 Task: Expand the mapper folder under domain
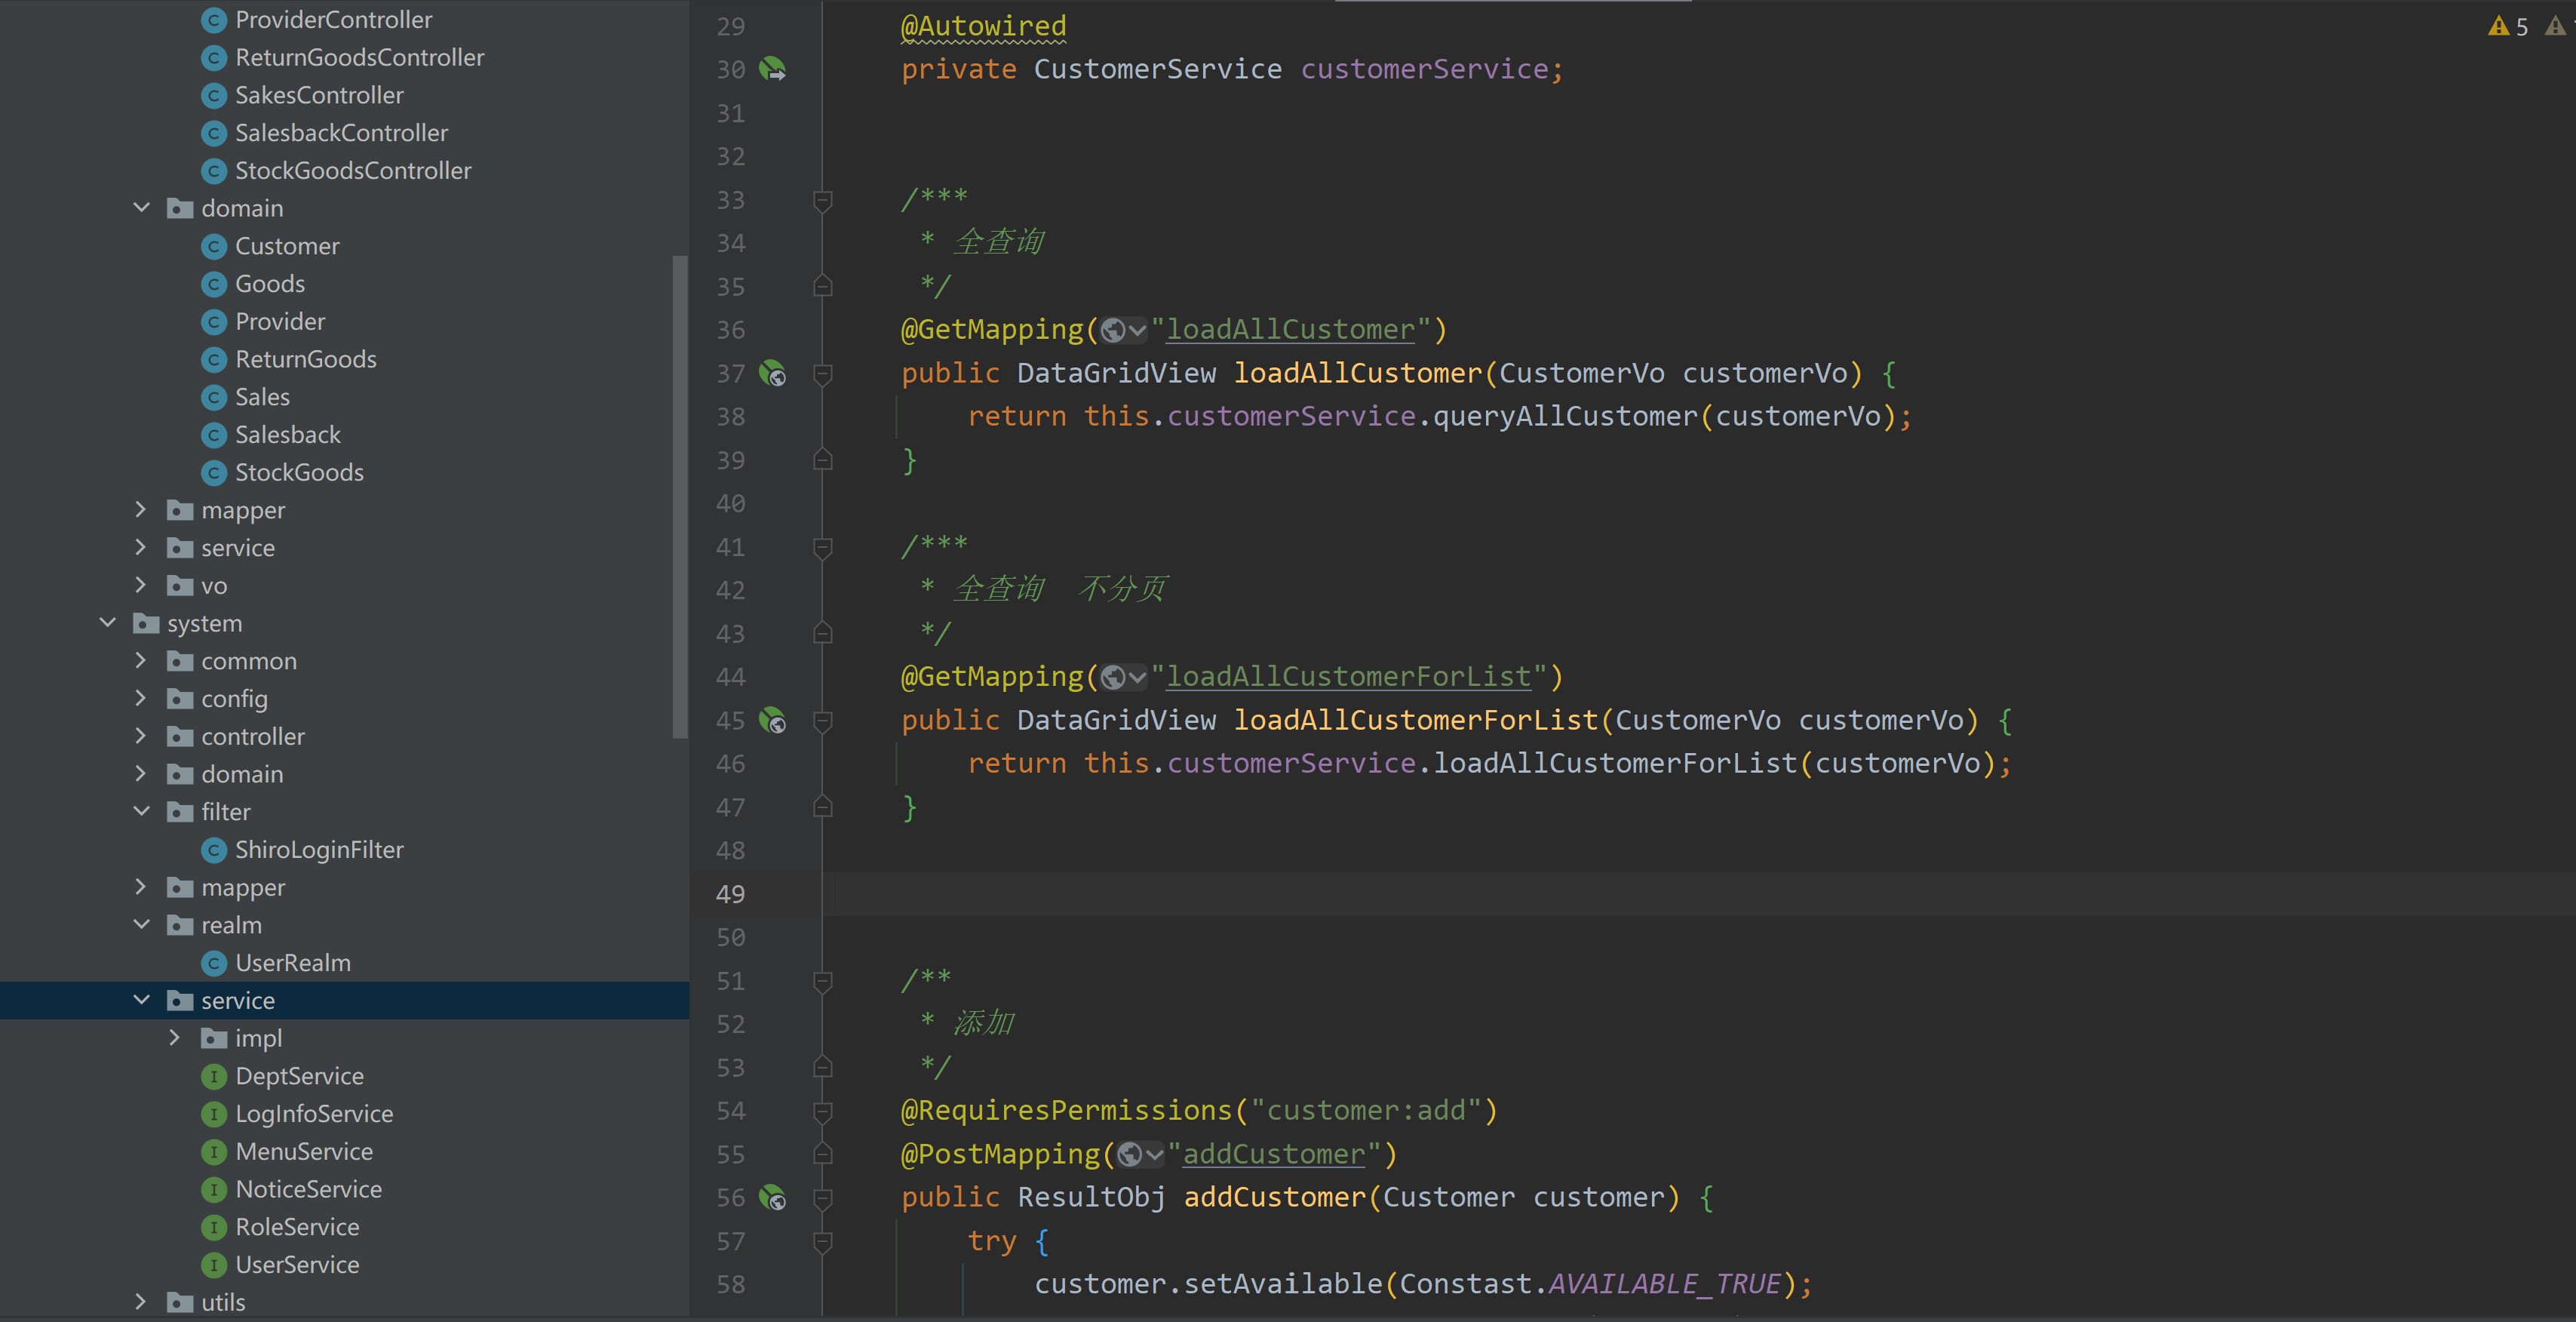tap(142, 509)
